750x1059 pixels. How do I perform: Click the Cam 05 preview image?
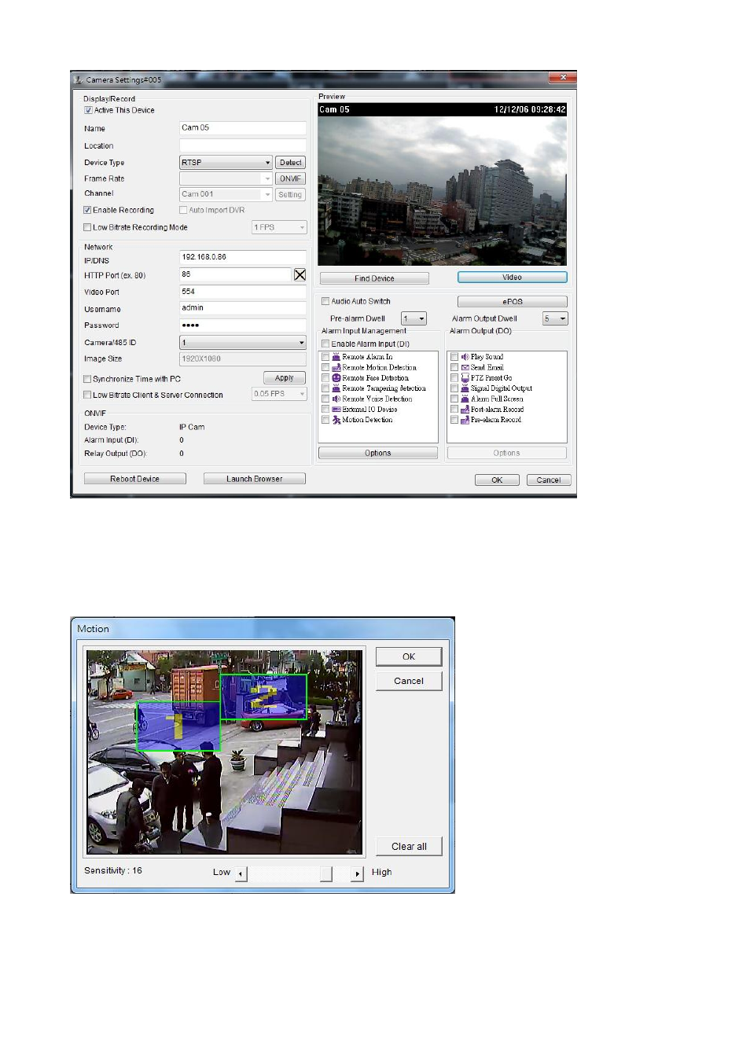tap(442, 185)
